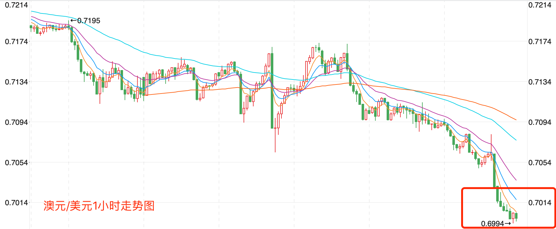This screenshot has height=229, width=556.
Task: Click the left axis 0.7174 label
Action: [16, 42]
